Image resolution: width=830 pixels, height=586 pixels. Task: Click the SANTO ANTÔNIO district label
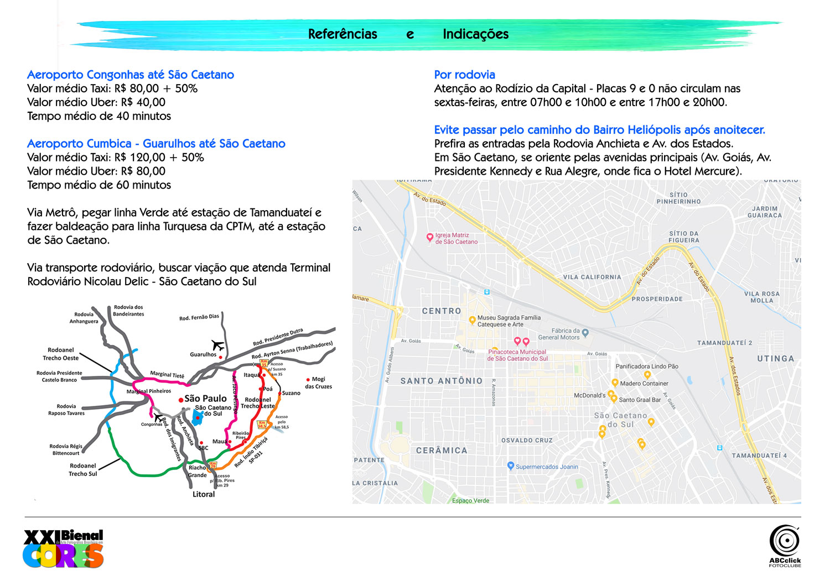[x=442, y=381]
